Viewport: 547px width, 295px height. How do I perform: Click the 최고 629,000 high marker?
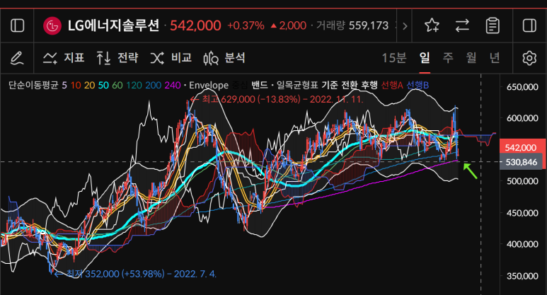277,99
